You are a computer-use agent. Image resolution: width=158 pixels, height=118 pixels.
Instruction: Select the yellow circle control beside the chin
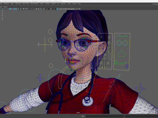click(51, 66)
